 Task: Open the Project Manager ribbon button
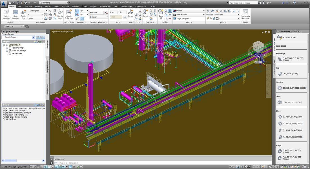coord(6,14)
